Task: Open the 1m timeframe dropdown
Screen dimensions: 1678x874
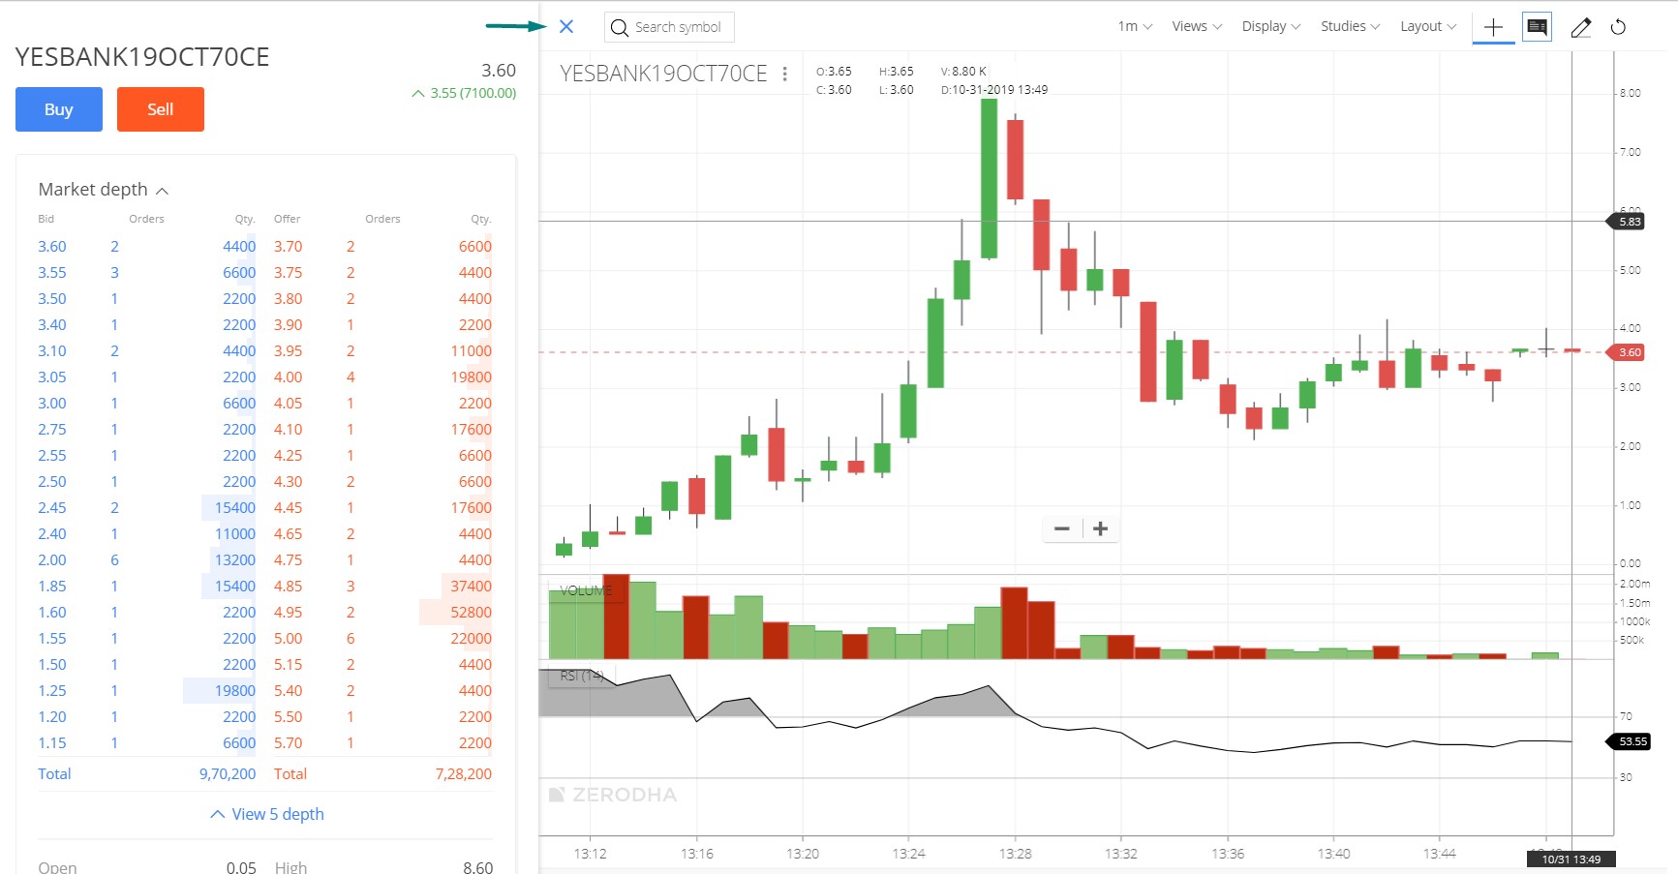Action: pyautogui.click(x=1135, y=26)
